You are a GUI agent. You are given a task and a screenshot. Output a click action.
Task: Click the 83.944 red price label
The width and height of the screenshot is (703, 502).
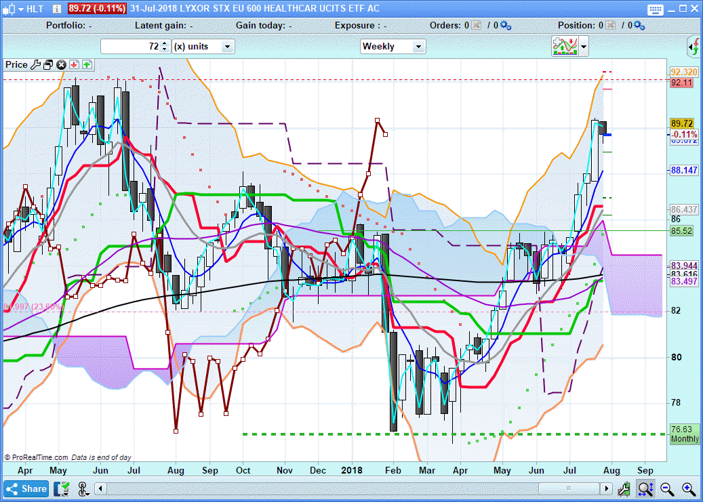(x=684, y=266)
